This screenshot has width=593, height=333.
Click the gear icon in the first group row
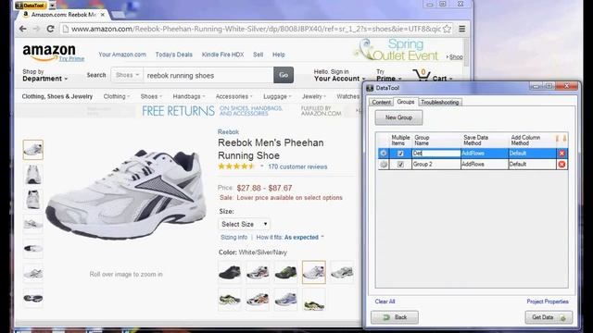[384, 154]
